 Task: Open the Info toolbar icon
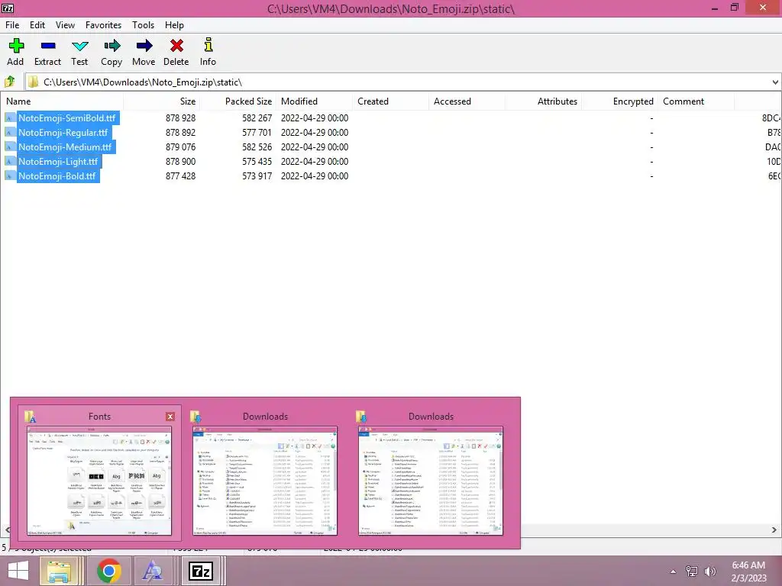click(208, 45)
